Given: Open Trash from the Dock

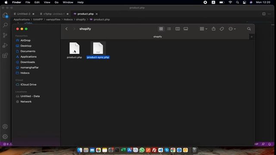Looking at the screenshot, I should (x=194, y=150).
